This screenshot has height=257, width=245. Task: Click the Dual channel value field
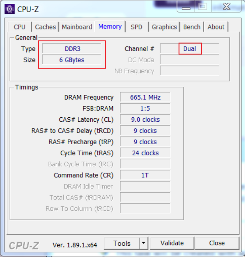(x=190, y=49)
